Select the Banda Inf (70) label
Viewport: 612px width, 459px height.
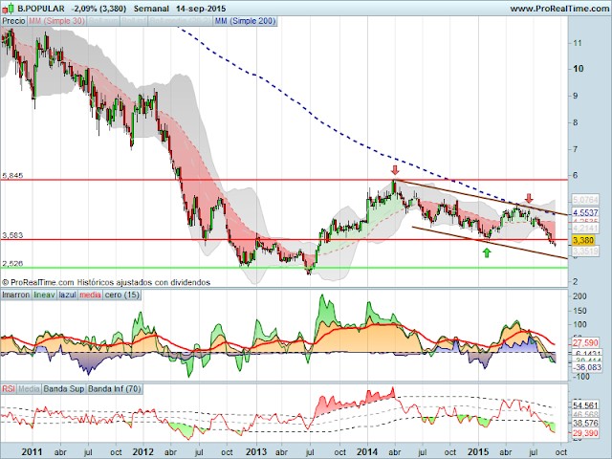[x=114, y=389]
